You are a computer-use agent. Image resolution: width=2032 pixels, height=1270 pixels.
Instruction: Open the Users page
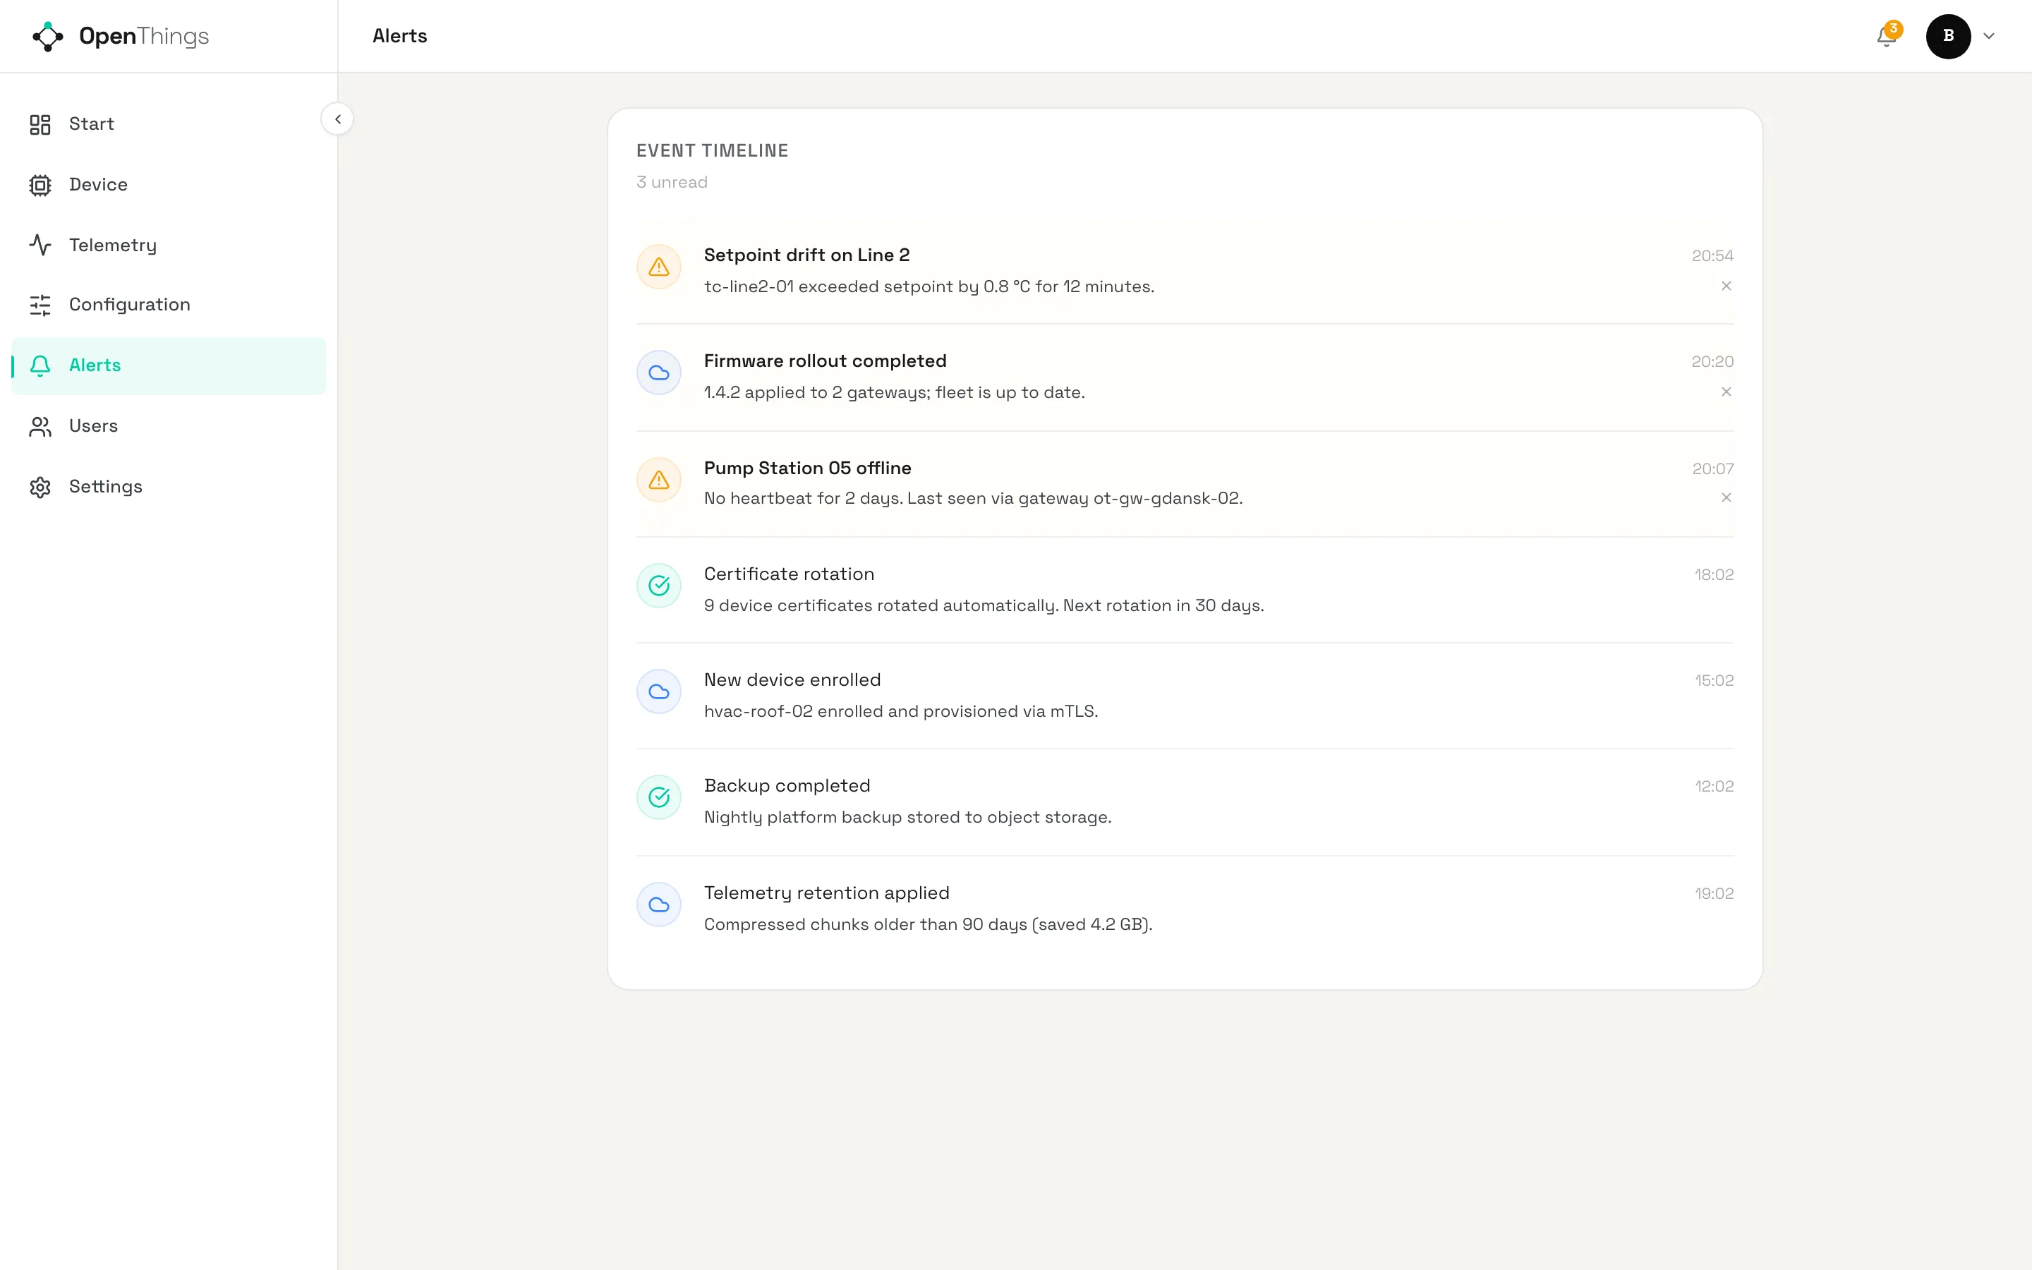pos(169,426)
